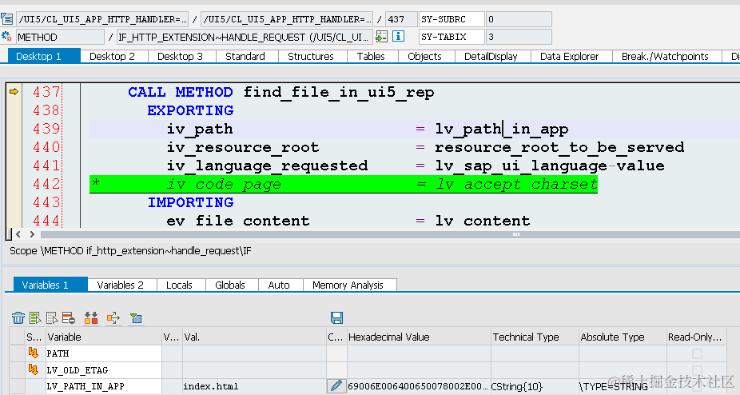Screen dimensions: 740x395
Task: Click the index.html value cell
Action: point(254,386)
